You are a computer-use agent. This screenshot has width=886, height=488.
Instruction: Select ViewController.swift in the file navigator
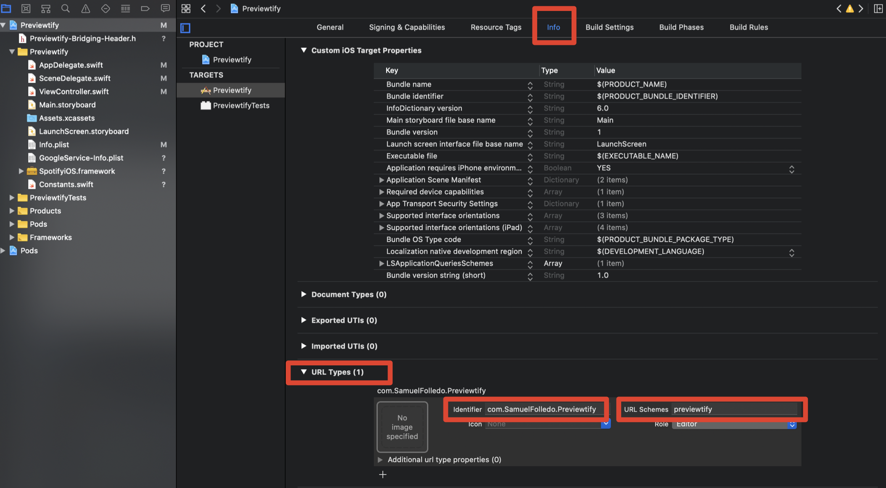pos(74,92)
